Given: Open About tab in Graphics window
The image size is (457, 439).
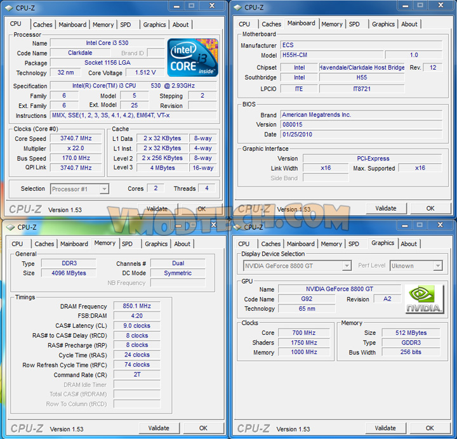Looking at the screenshot, I should pos(409,244).
